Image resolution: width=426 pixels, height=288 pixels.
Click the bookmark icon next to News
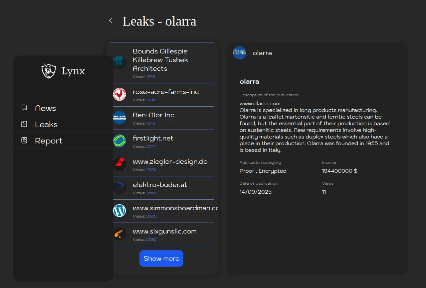(x=24, y=108)
